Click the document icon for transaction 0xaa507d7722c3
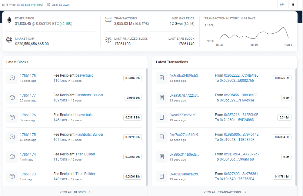Screen dimensions: 303x196 click(x=162, y=98)
